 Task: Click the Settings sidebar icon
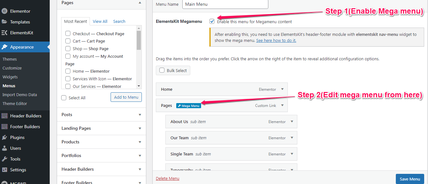click(4, 170)
